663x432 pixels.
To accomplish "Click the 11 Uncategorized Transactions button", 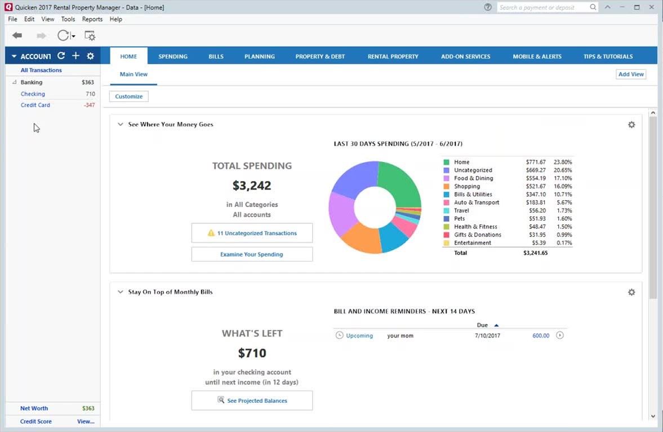I will tap(252, 233).
